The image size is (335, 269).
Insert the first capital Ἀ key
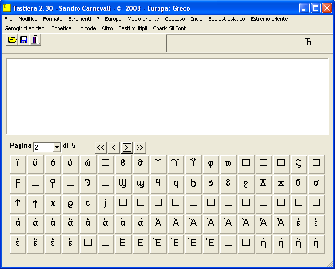[158, 224]
